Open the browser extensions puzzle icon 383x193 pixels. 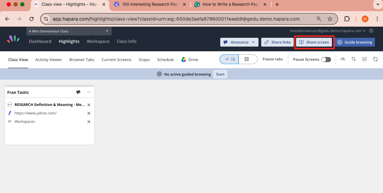(347, 19)
